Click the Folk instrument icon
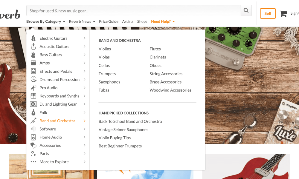299x179 pixels. (x=33, y=112)
